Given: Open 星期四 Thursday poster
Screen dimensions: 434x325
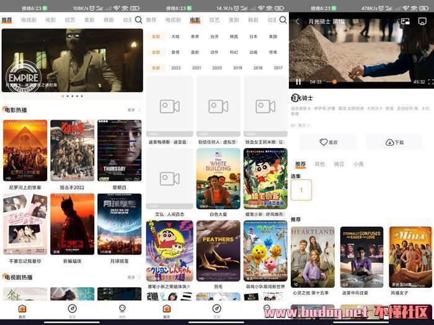Looking at the screenshot, I should pyautogui.click(x=120, y=150).
